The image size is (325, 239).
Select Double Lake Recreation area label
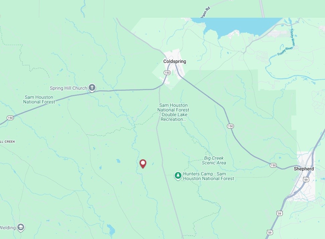pos(173,112)
